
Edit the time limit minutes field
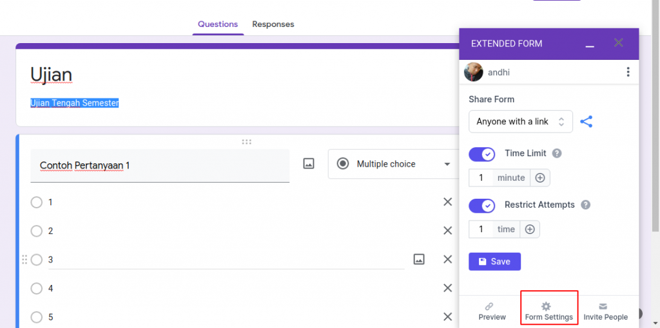click(481, 178)
